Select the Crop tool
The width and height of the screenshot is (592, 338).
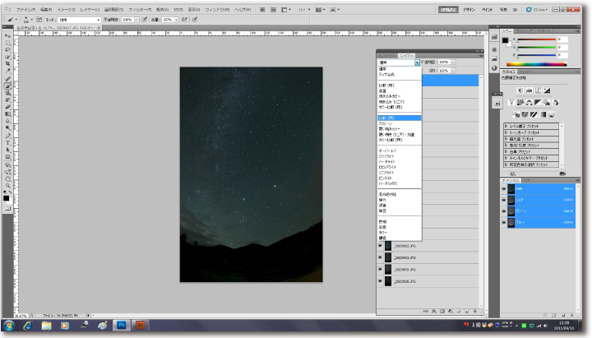[7, 65]
